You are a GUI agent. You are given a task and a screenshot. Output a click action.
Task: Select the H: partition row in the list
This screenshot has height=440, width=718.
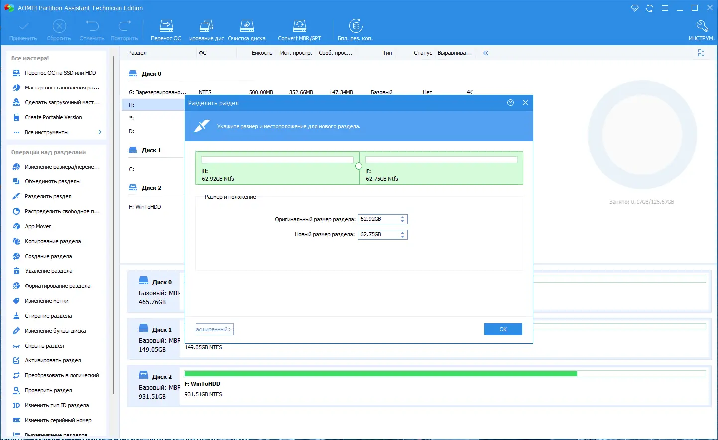[x=153, y=105]
